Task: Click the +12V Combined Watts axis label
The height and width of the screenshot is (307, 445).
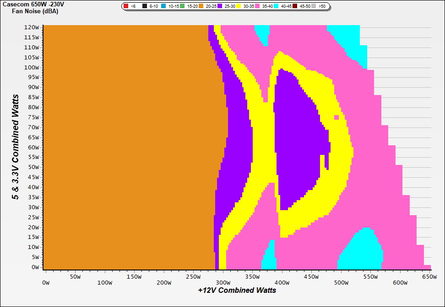Action: (237, 290)
